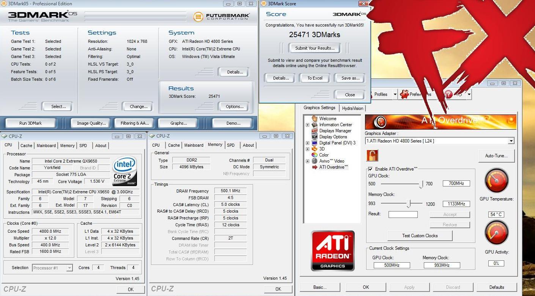Click the Memory Clock slider handle
The image size is (535, 296).
(x=408, y=204)
